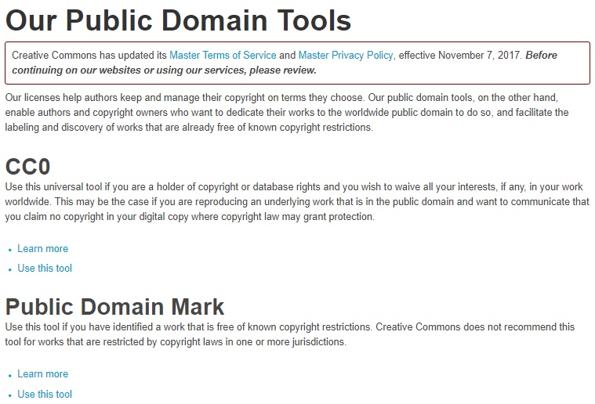Open the Master Privacy Policy link

pos(346,56)
